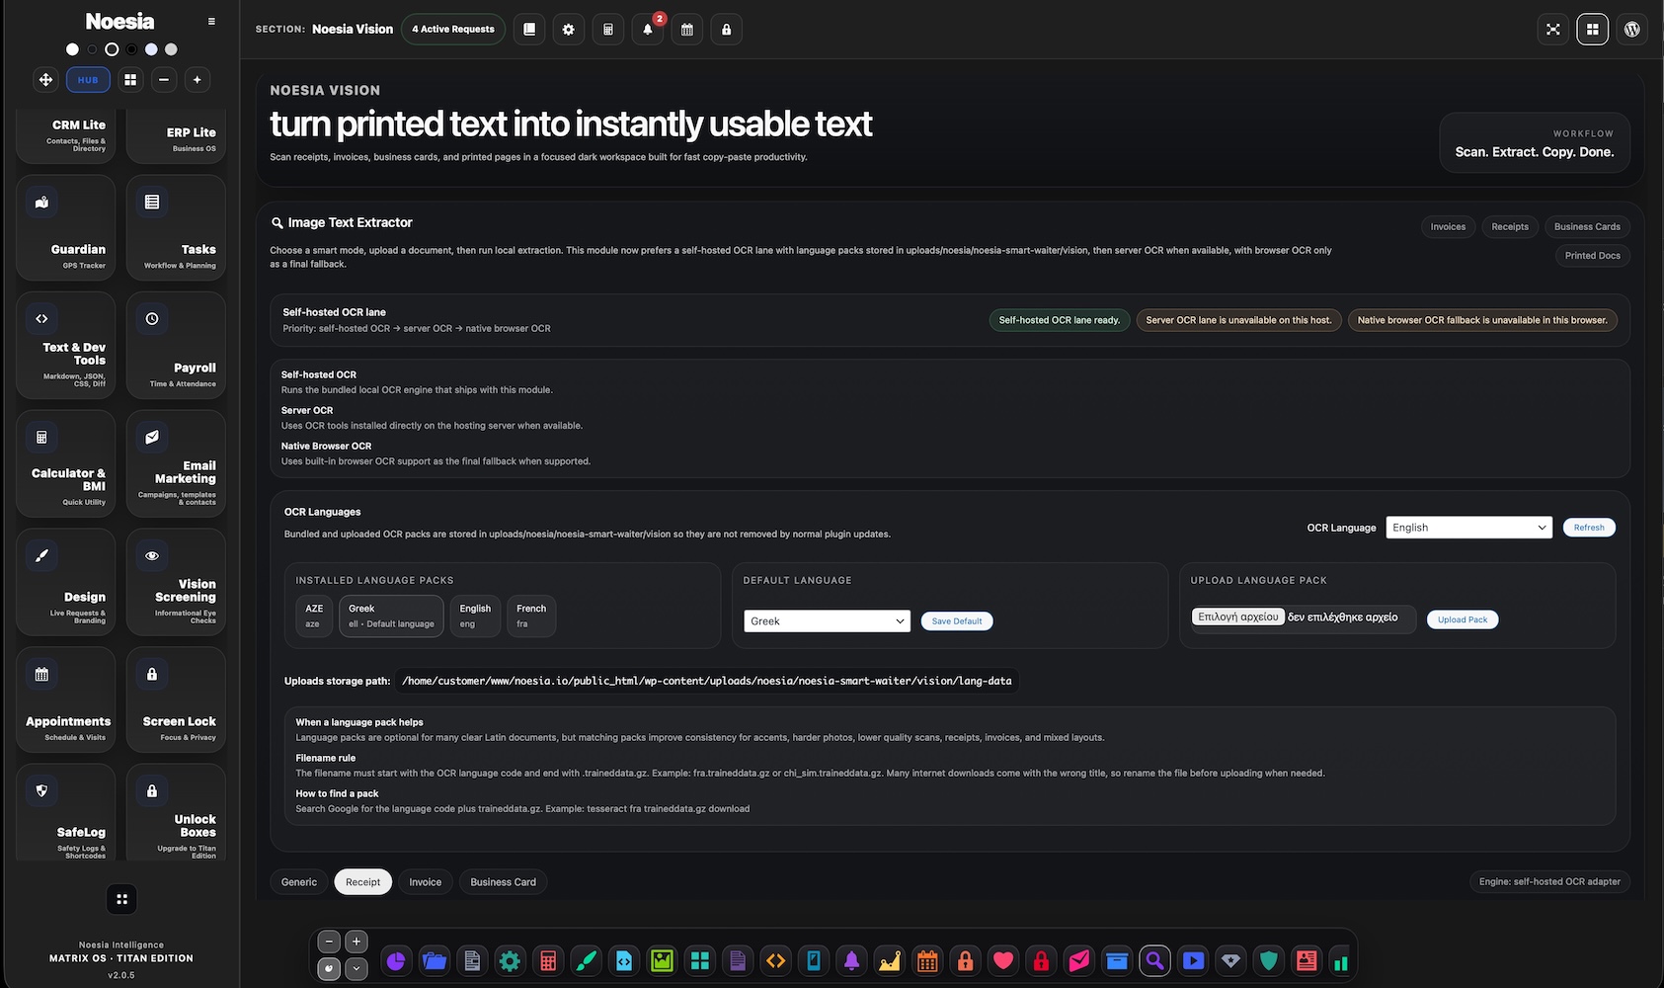Click the Printed Docs tag

1592,256
